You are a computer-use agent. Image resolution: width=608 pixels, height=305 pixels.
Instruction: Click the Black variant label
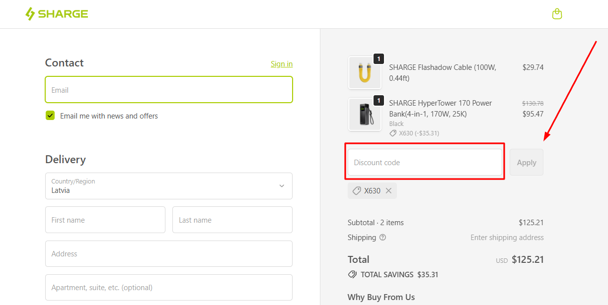point(396,123)
